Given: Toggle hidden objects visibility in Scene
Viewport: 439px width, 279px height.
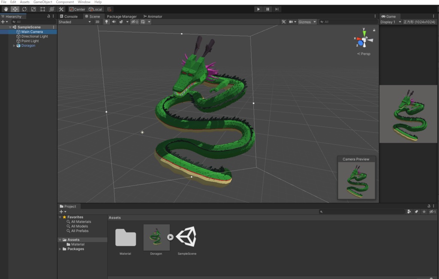Looking at the screenshot, I should (x=135, y=22).
